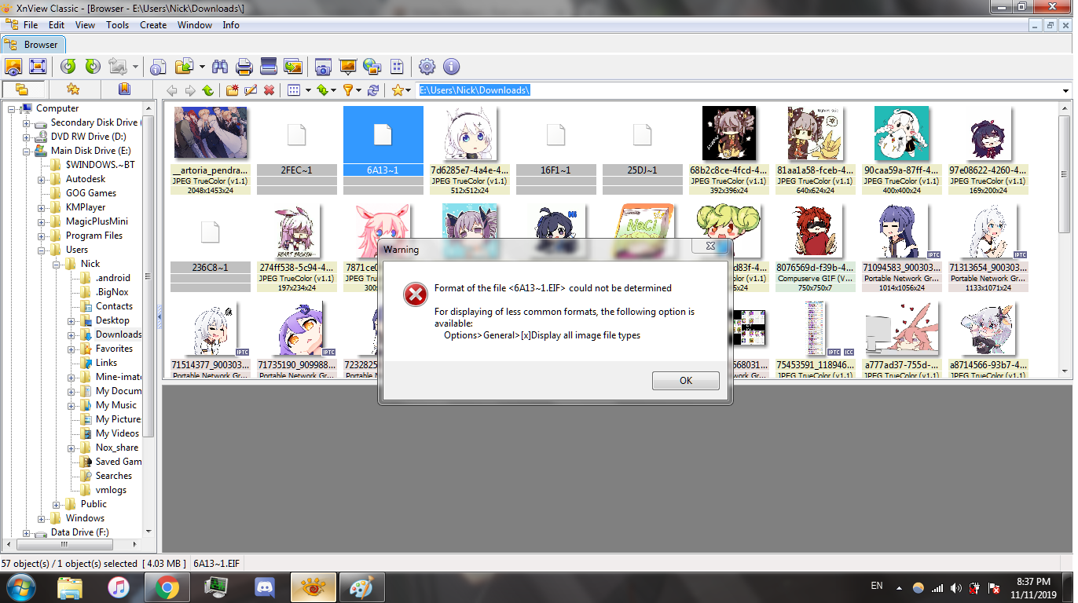The height and width of the screenshot is (603, 1078).
Task: Open the Tools menu
Action: pos(118,25)
